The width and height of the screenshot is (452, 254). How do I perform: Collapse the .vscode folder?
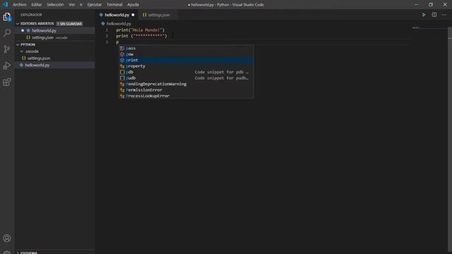coord(32,52)
